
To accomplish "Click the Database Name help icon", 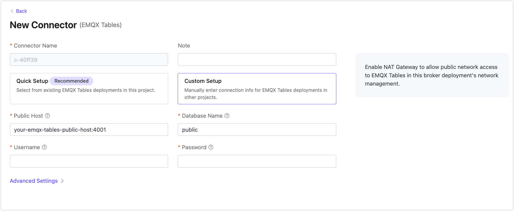I will click(227, 116).
